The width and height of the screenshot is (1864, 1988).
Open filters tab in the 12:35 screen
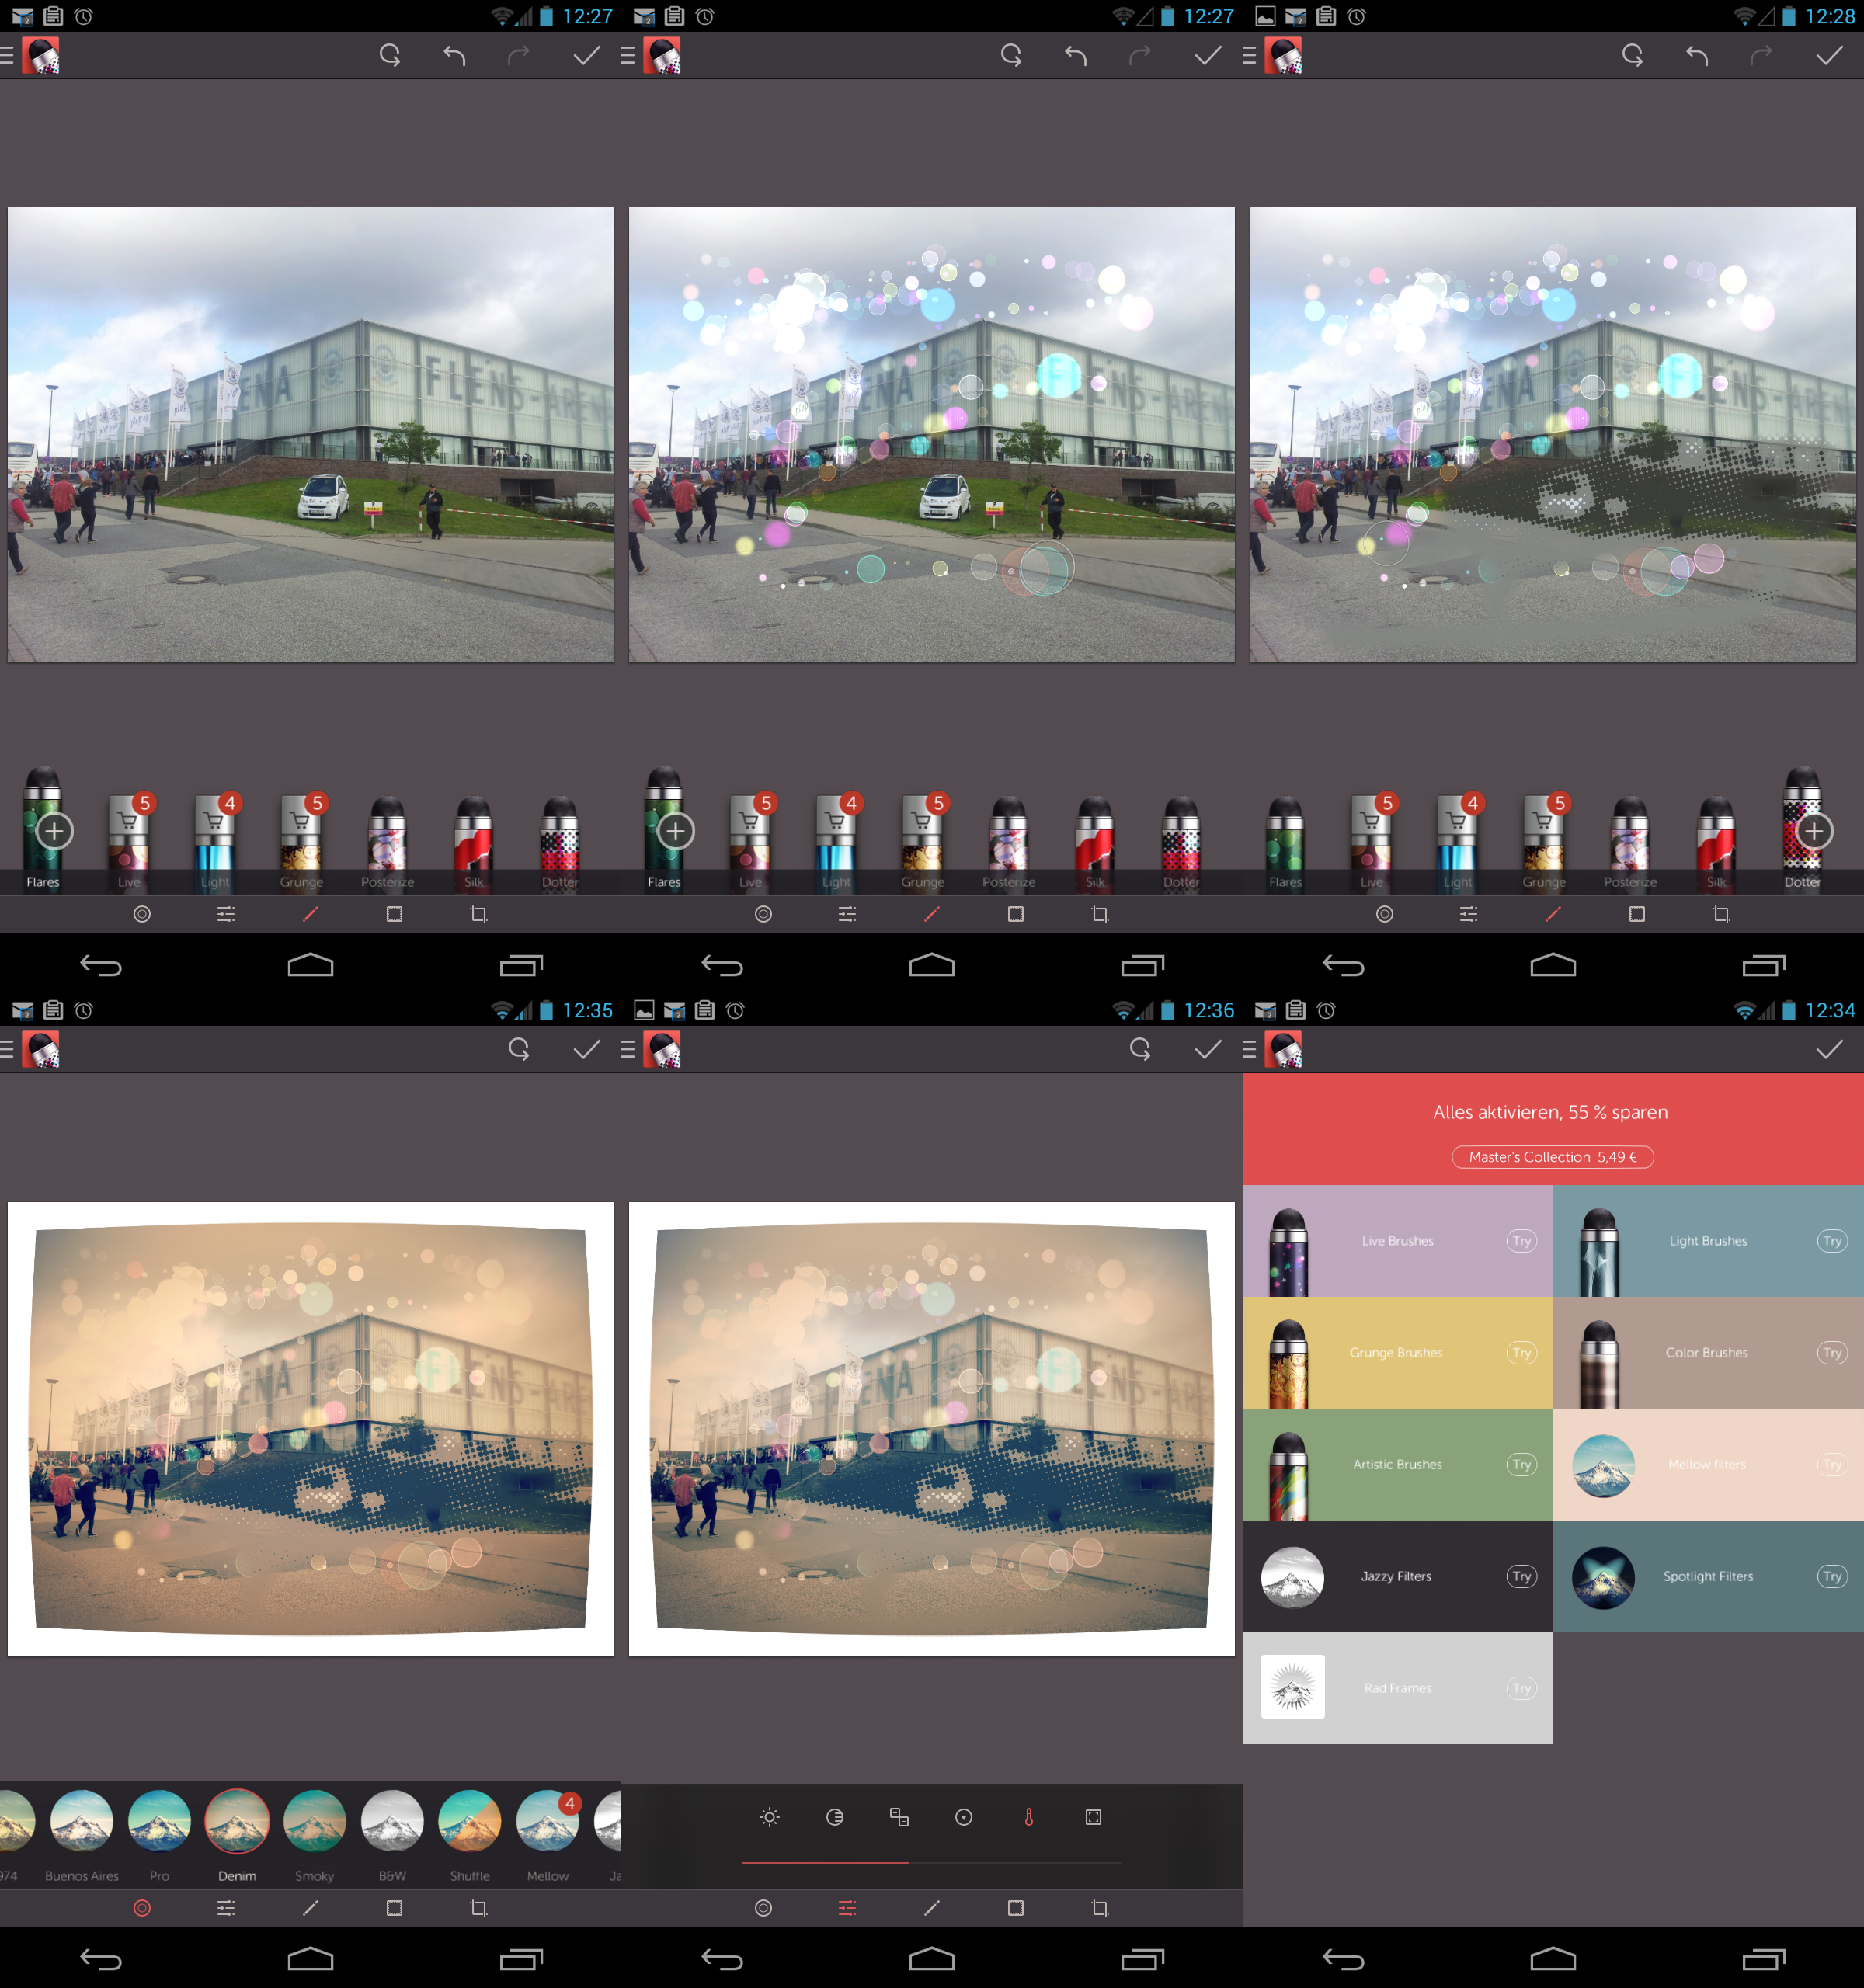coord(142,1909)
